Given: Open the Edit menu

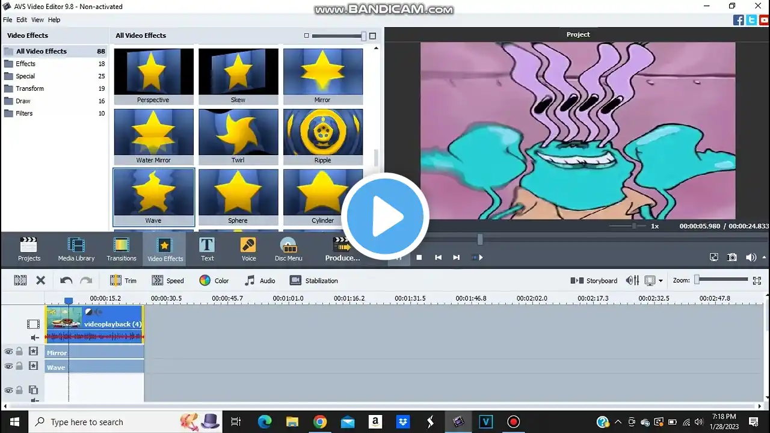Looking at the screenshot, I should 22,20.
